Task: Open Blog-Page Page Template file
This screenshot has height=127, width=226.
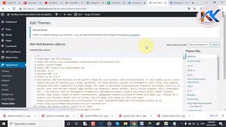Action: coord(200,103)
